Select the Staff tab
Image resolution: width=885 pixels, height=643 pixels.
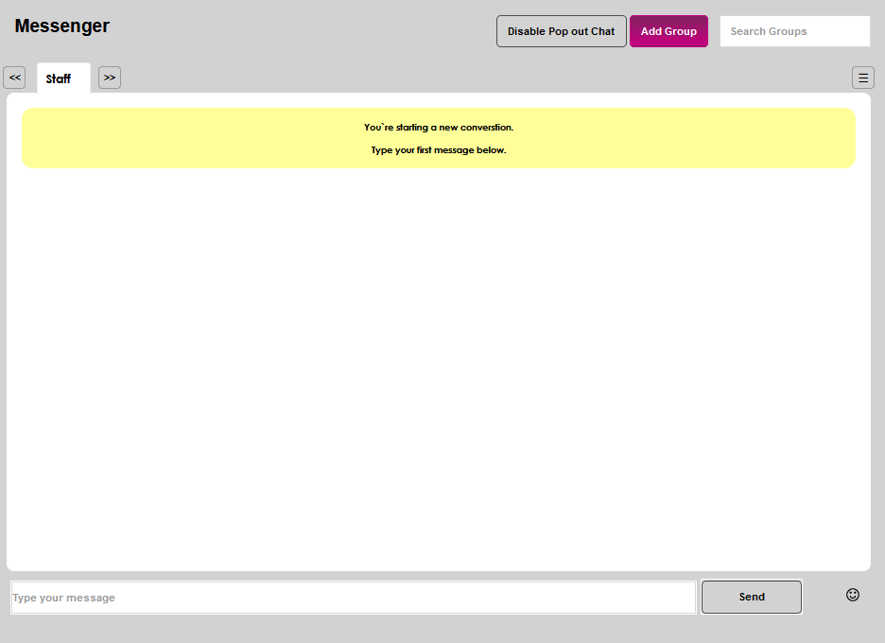click(x=63, y=78)
